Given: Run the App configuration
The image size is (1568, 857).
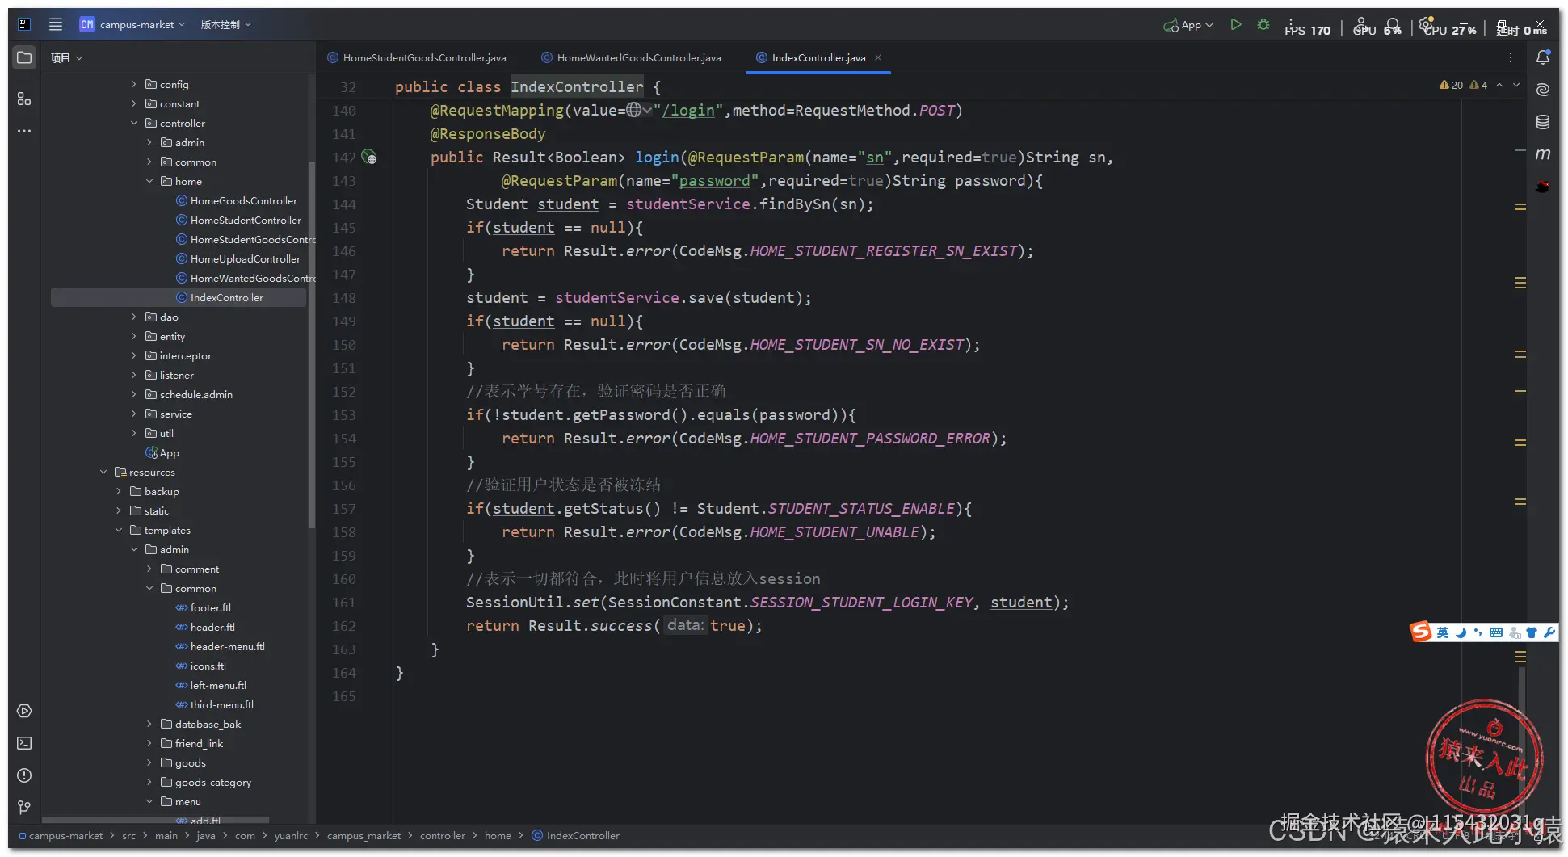Looking at the screenshot, I should tap(1235, 25).
